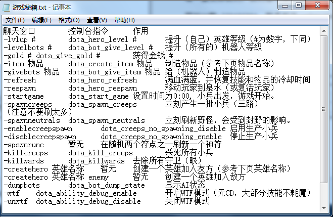The image size is (333, 217).
Task: Click the scrollbar up arrow
Action: click(x=324, y=31)
